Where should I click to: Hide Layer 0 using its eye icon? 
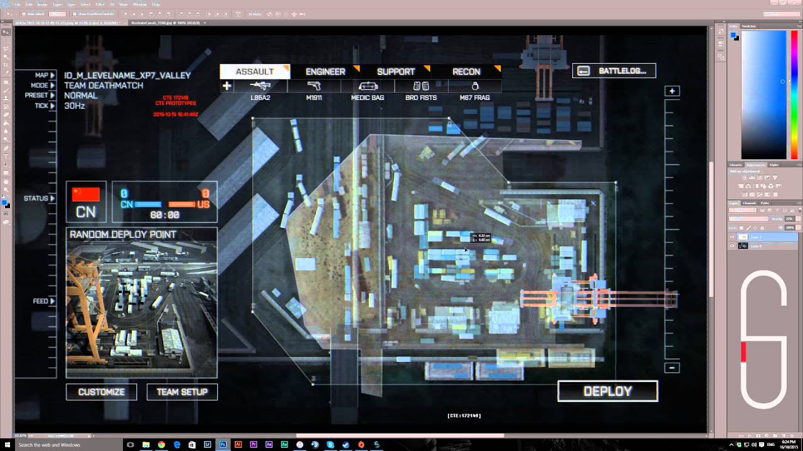pyautogui.click(x=732, y=246)
